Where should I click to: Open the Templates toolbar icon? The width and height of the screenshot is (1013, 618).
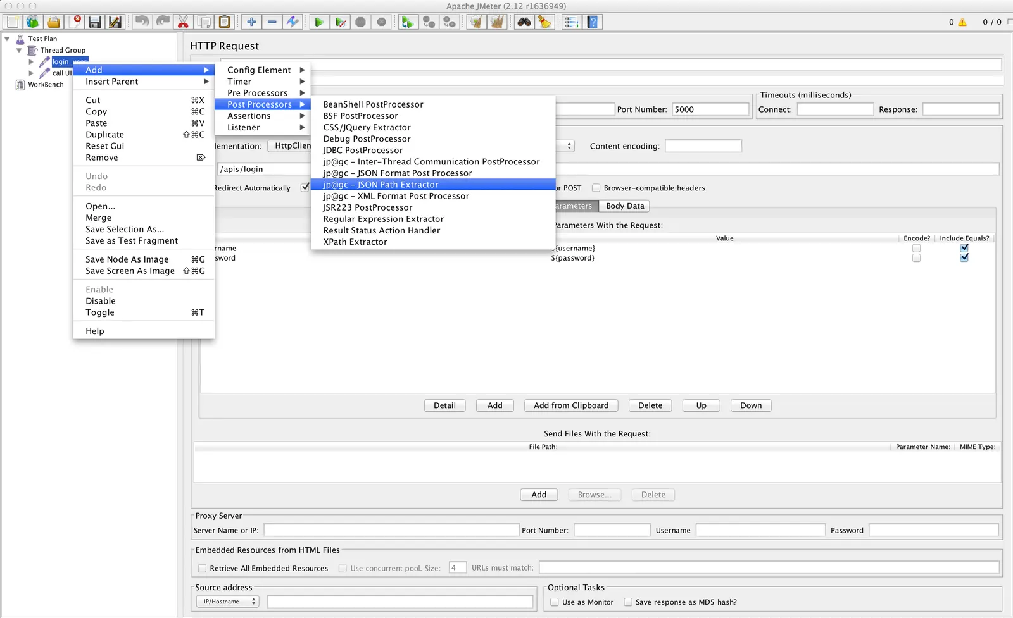point(33,22)
